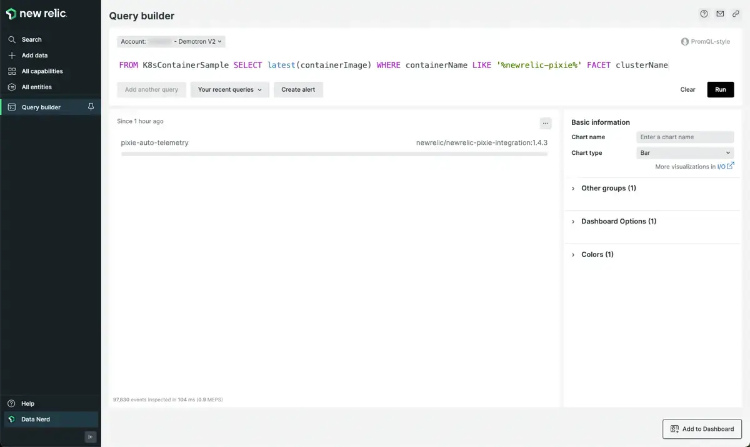Open the Account selector dropdown

point(171,42)
